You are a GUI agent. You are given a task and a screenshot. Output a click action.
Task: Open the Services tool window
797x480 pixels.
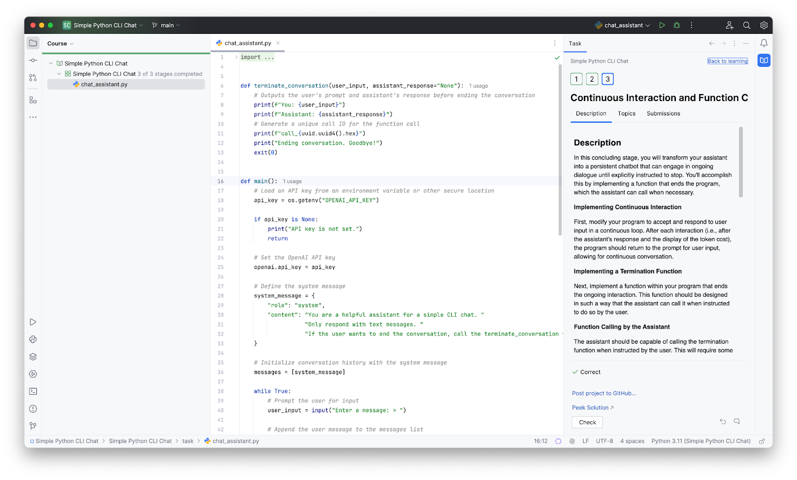pos(33,374)
